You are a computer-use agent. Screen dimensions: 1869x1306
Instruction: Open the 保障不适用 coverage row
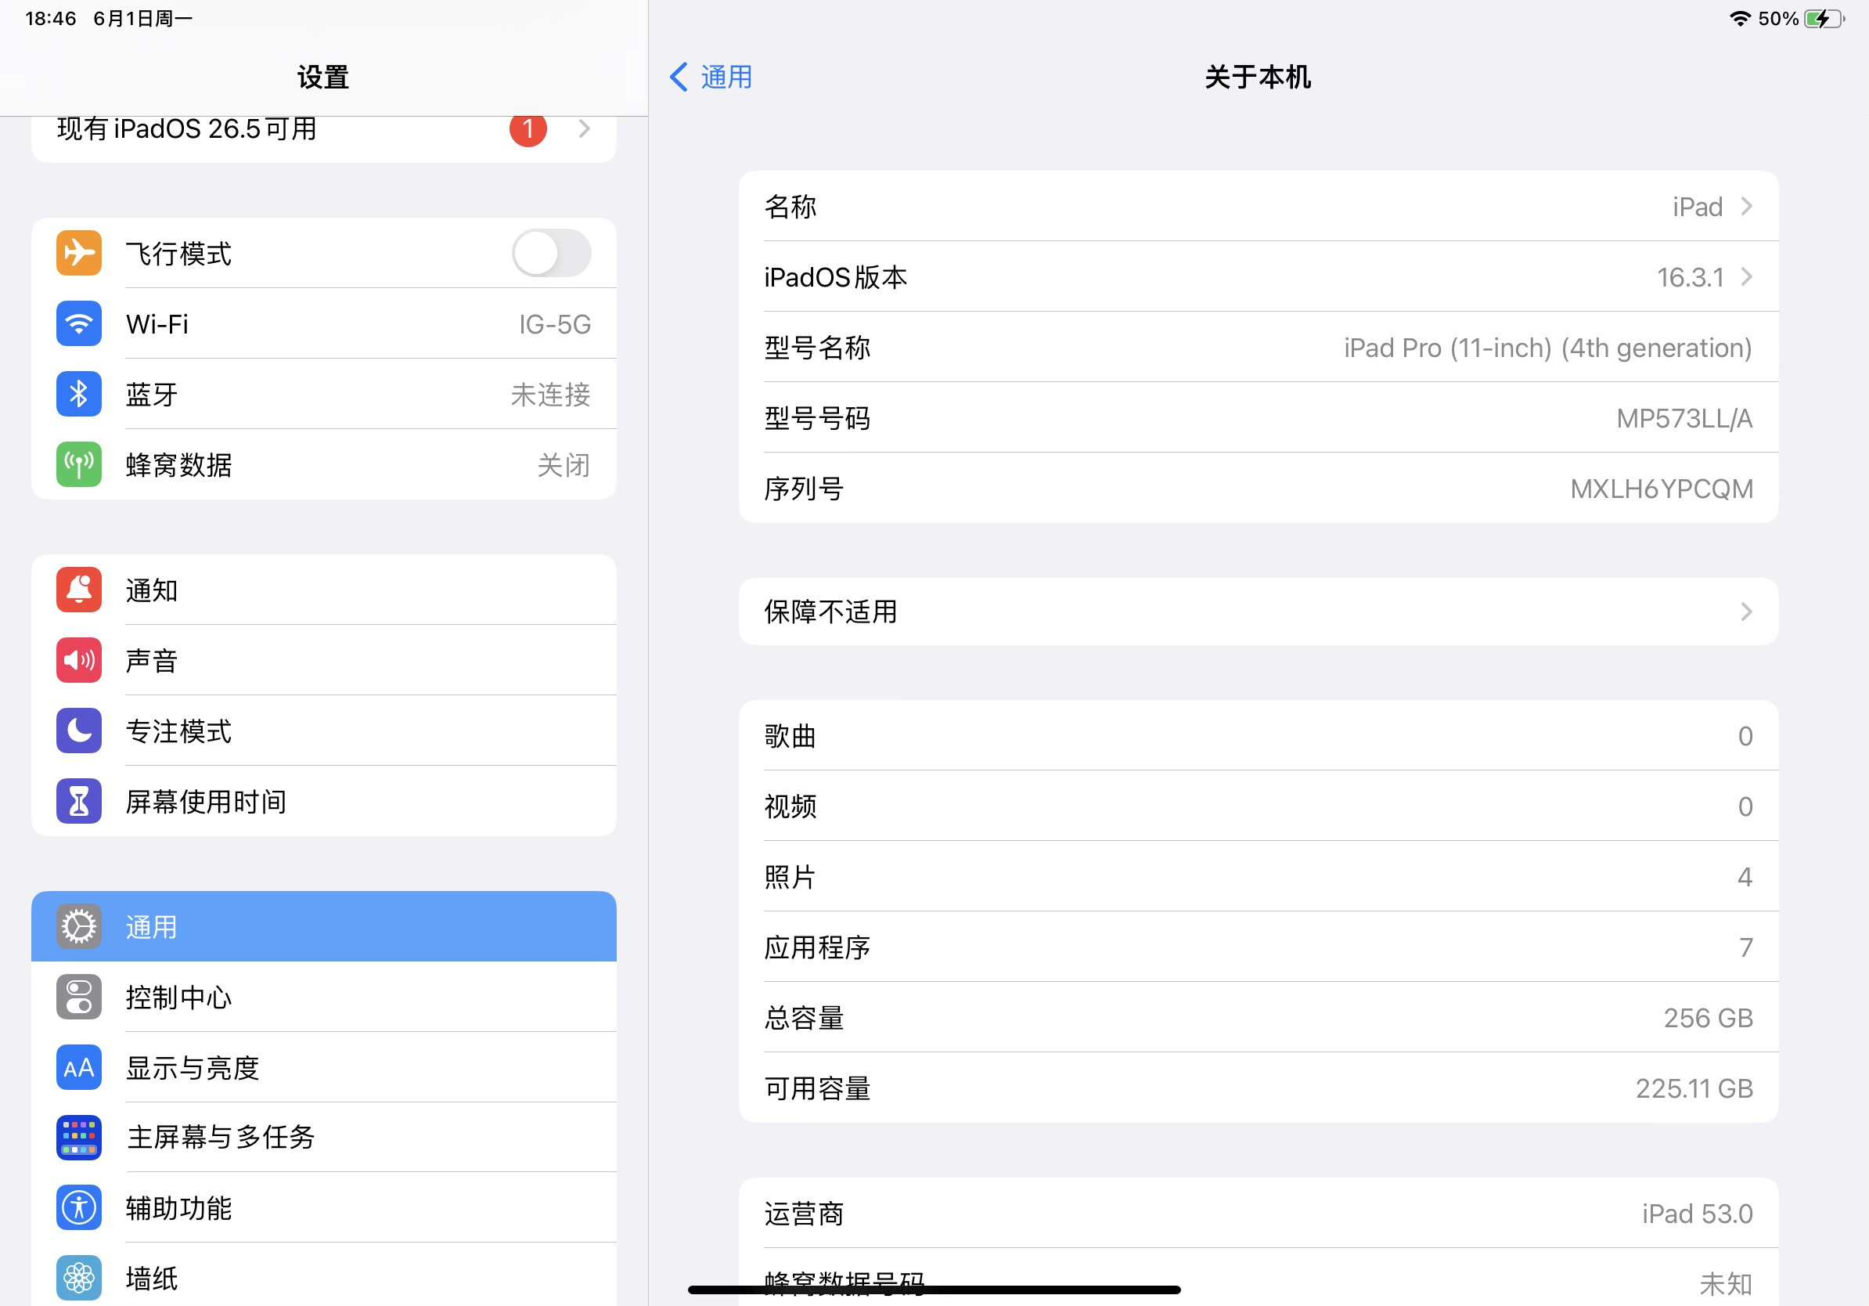pos(1259,612)
